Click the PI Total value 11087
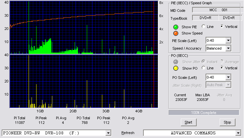Image resolution: width=244 pixels, height=138 pixels. pos(20,123)
